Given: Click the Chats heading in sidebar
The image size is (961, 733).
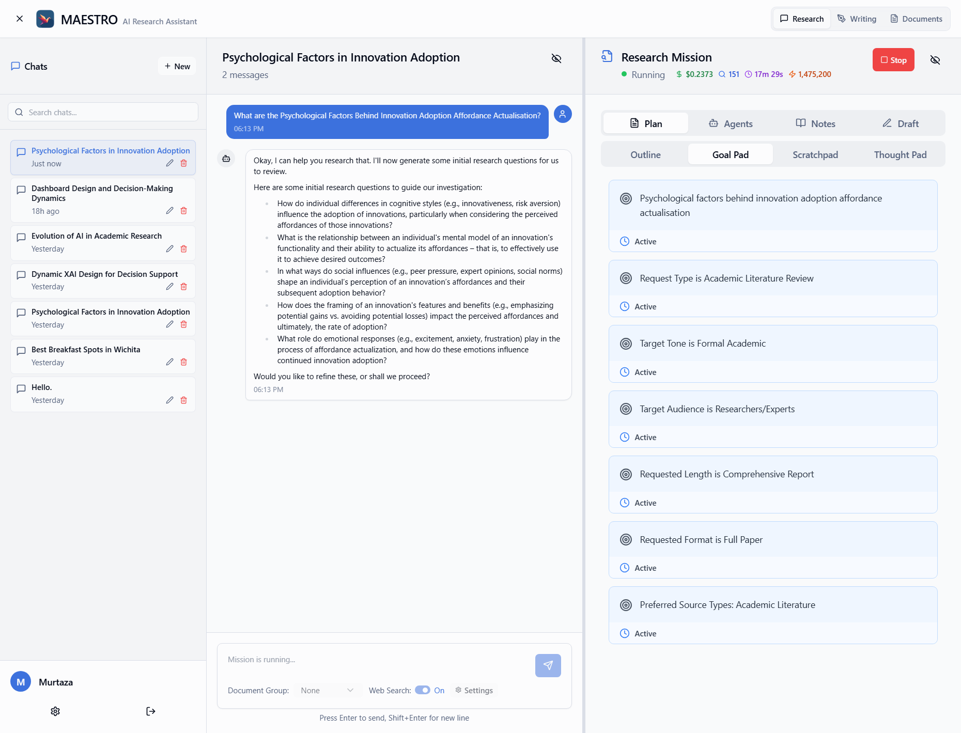Looking at the screenshot, I should (29, 66).
